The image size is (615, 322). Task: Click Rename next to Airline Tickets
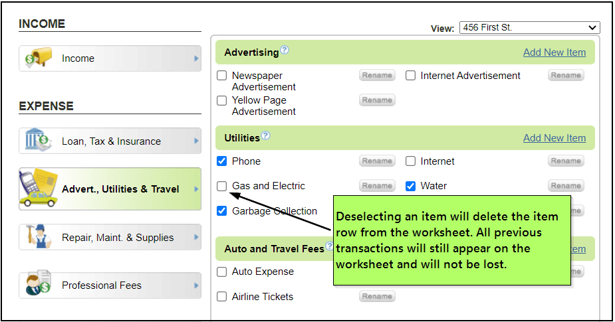377,297
